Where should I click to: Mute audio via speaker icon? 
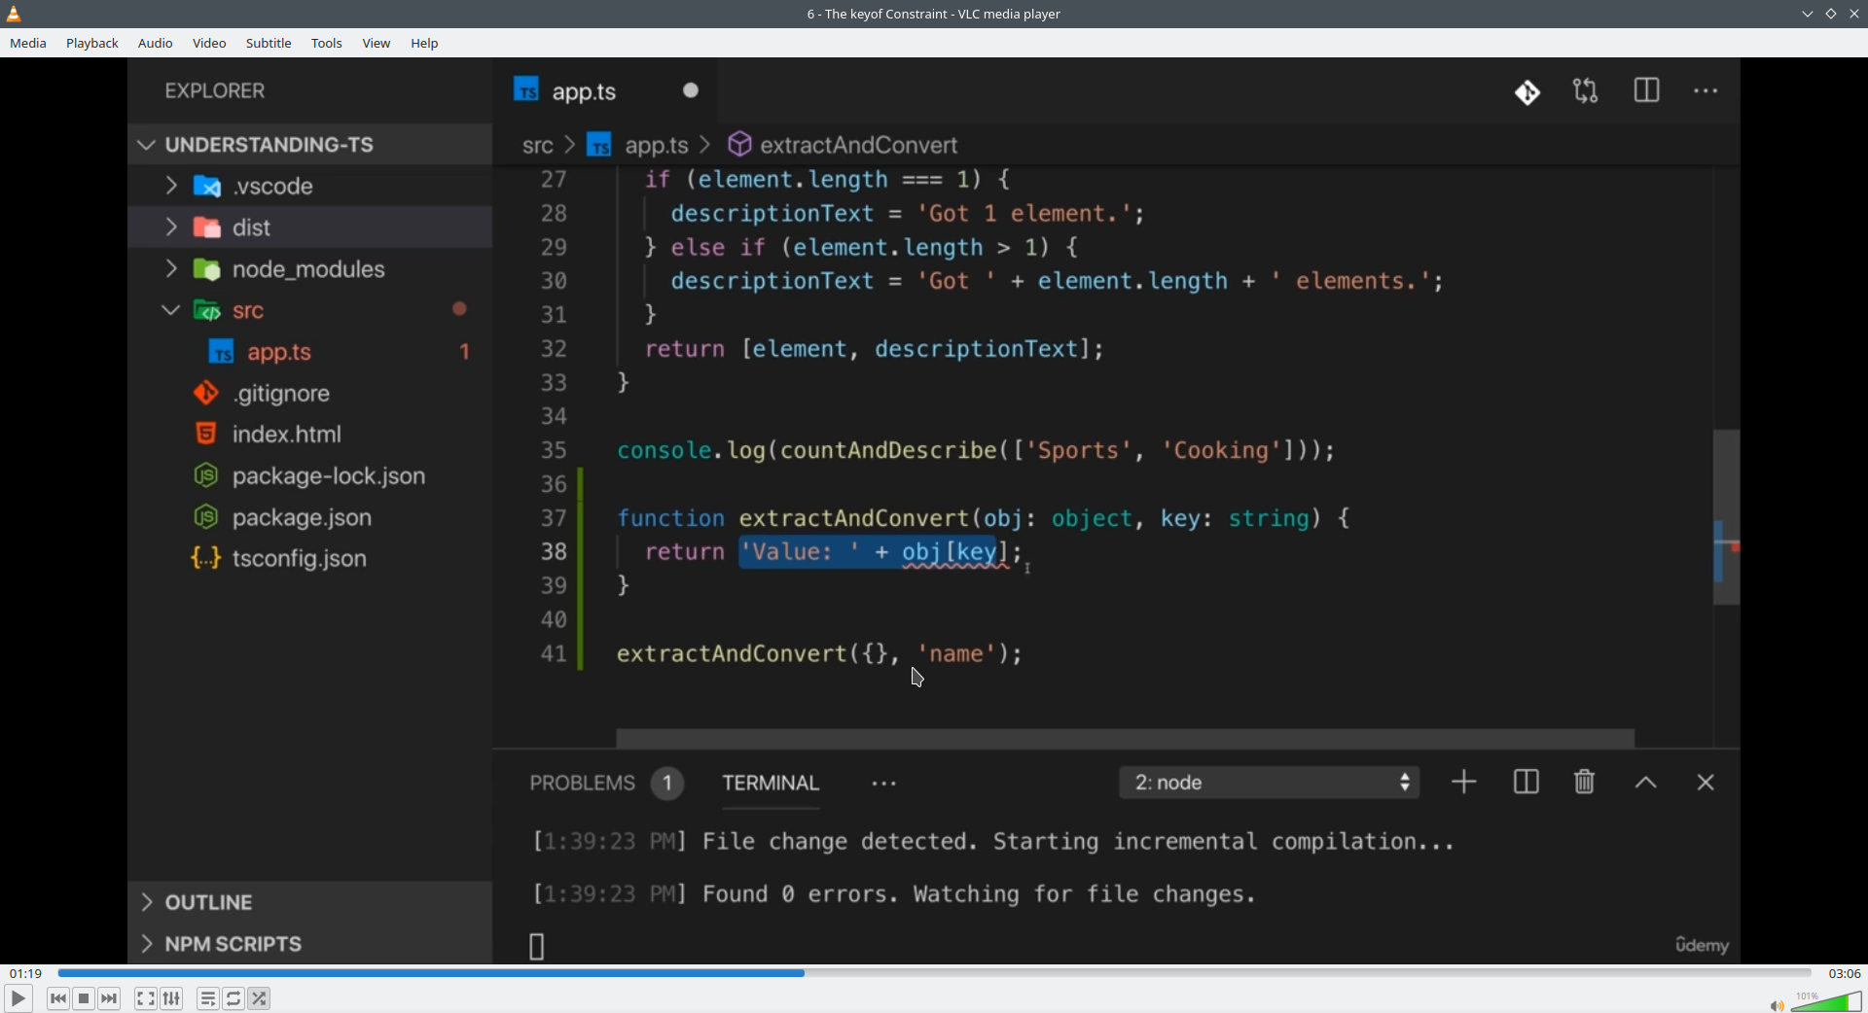click(x=1777, y=1005)
